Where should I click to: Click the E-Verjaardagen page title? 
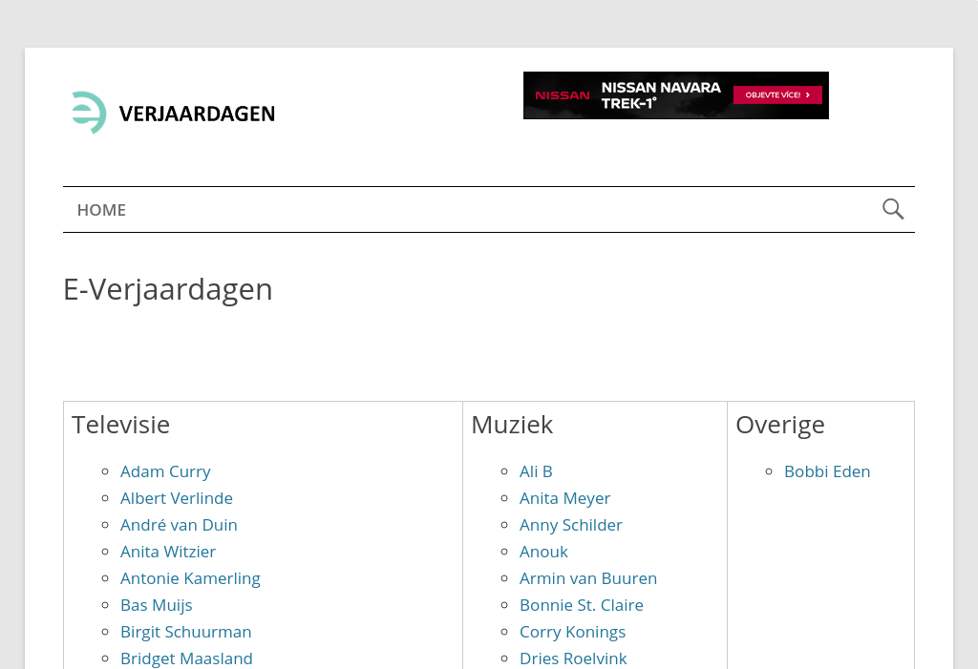point(168,290)
